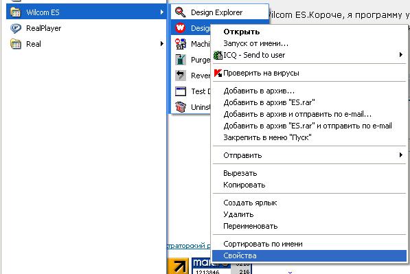Click the Design Explorer magnifier icon
The width and height of the screenshot is (410, 274).
pos(180,12)
